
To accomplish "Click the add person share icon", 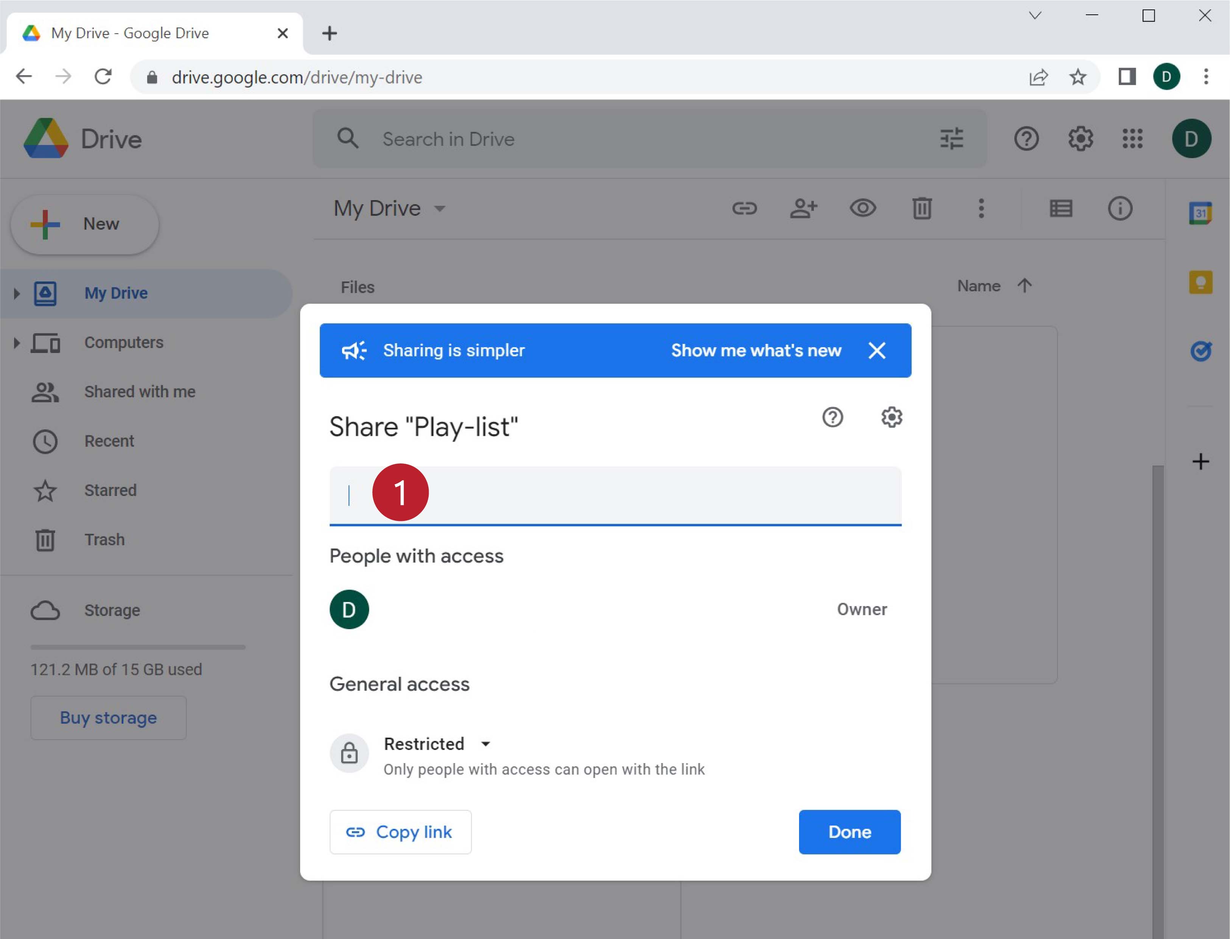I will point(803,208).
